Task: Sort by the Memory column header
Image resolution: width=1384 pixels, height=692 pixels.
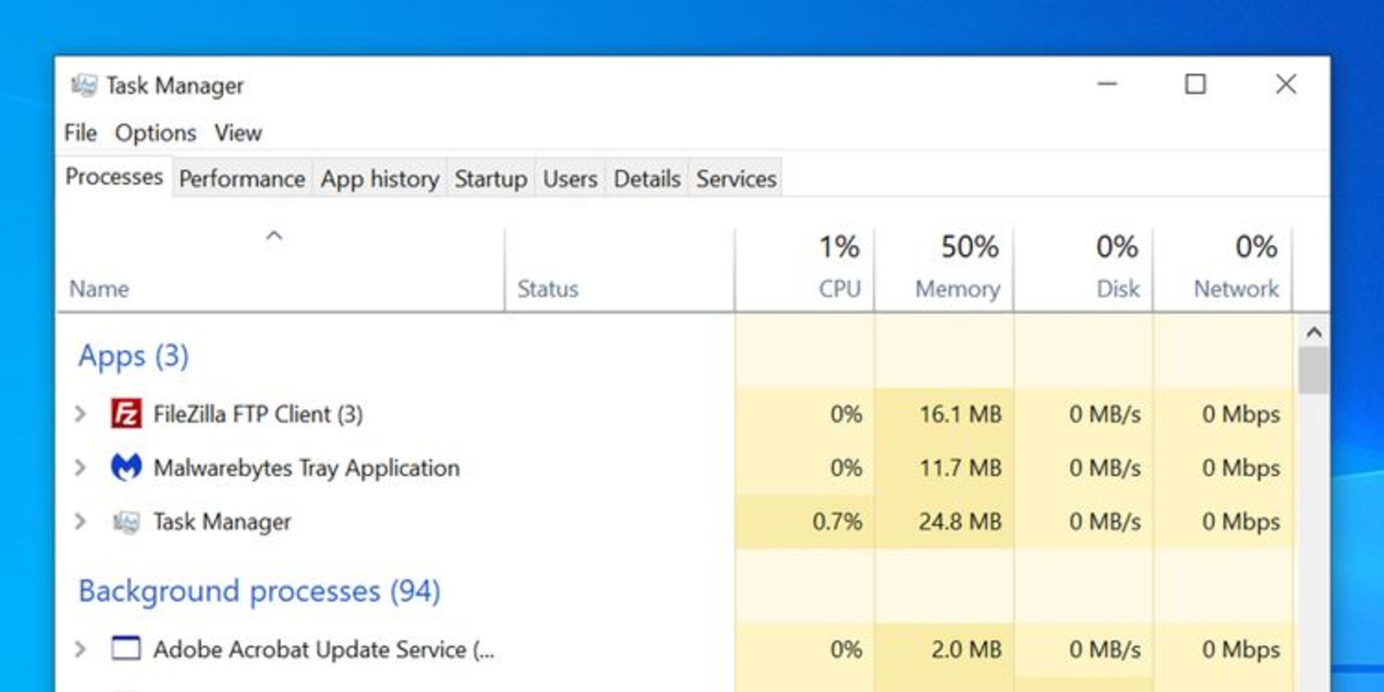Action: click(x=944, y=270)
